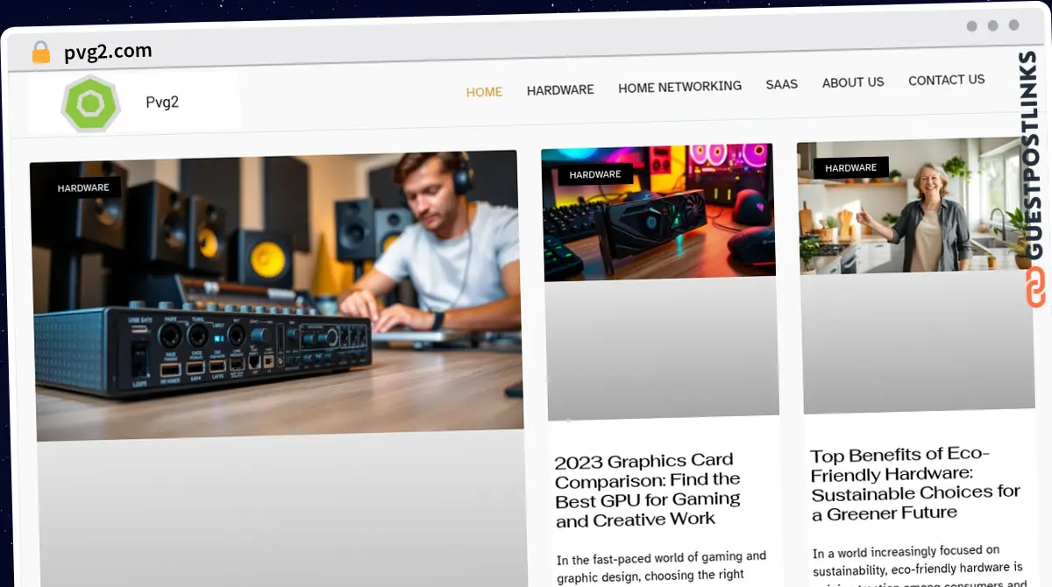The width and height of the screenshot is (1052, 587).
Task: Navigate to CONTACT US page
Action: click(946, 80)
